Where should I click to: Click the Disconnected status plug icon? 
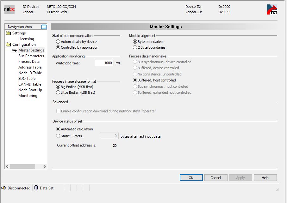pos(4,188)
